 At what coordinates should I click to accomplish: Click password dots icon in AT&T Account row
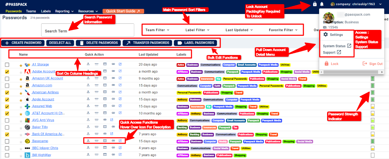(96, 113)
